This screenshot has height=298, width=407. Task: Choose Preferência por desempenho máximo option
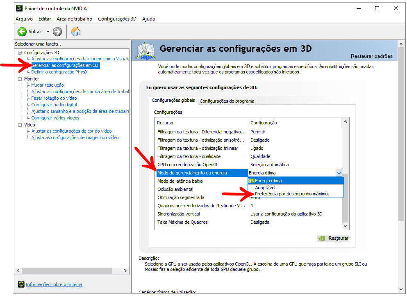296,194
